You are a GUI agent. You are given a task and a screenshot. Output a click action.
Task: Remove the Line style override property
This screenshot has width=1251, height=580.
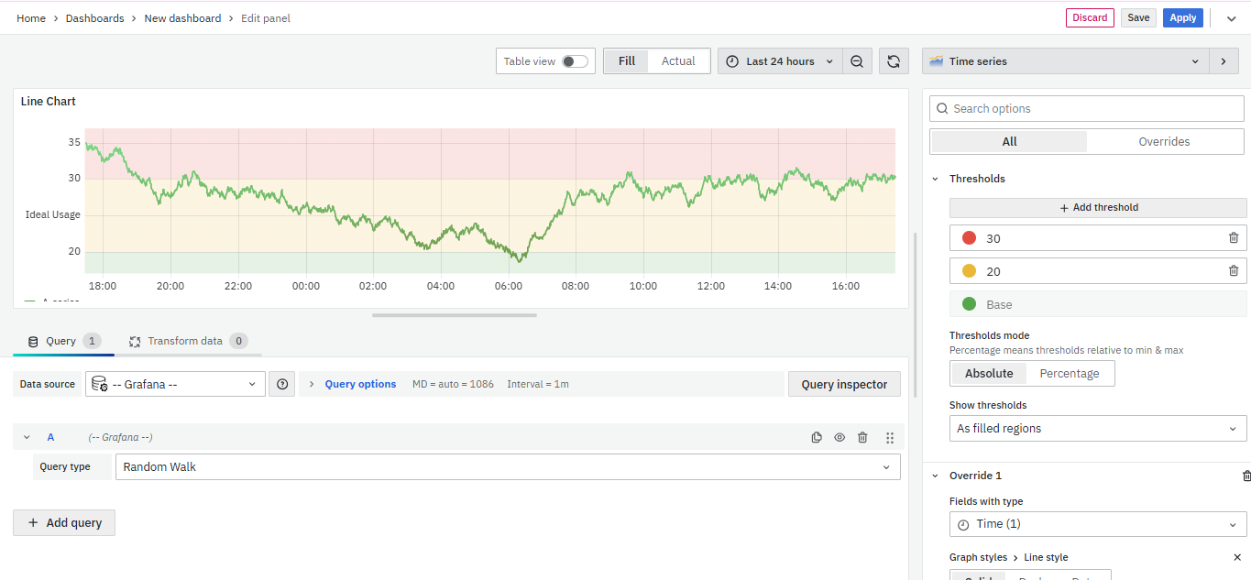1237,557
